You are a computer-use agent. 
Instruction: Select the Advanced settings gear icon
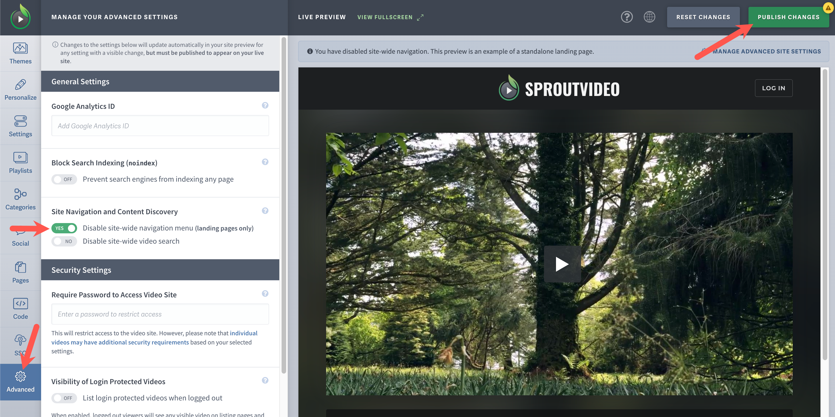click(x=20, y=376)
